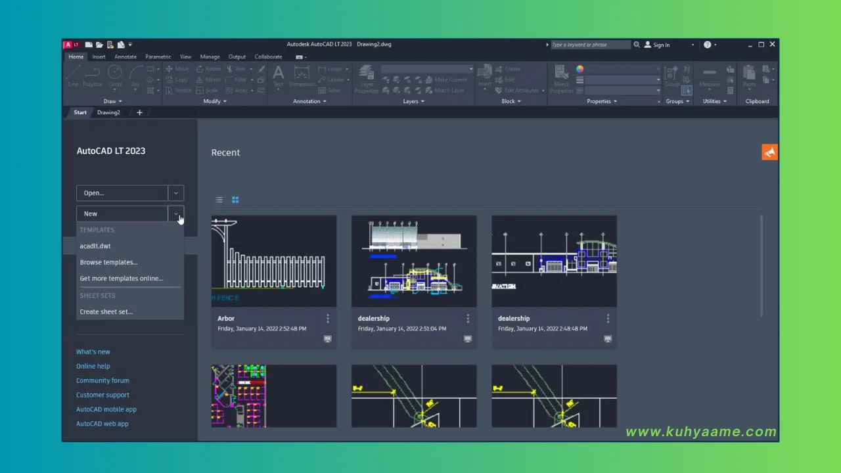Select the Text tool in Annotation panel
This screenshot has height=473, width=841.
click(278, 76)
